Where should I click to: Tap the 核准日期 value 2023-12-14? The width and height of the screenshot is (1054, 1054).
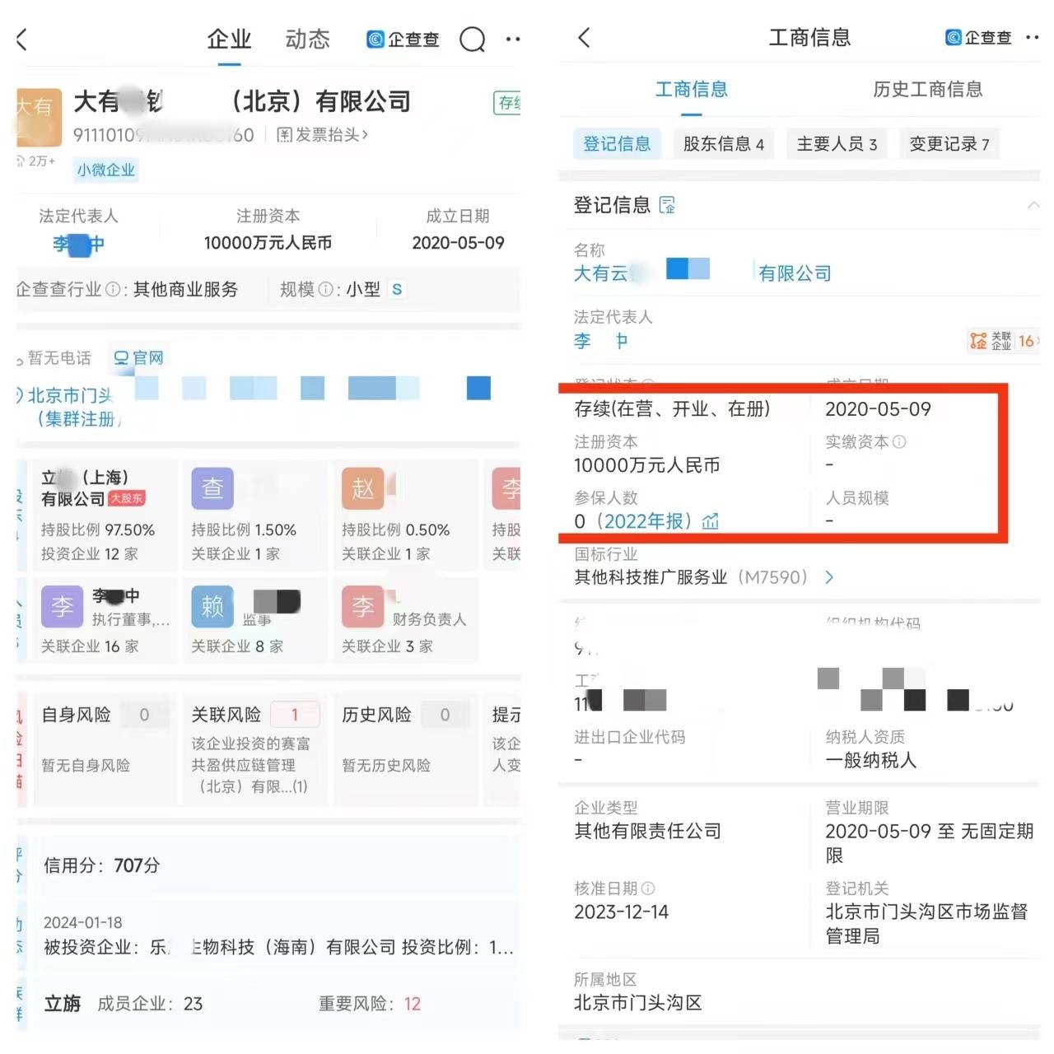click(x=621, y=912)
